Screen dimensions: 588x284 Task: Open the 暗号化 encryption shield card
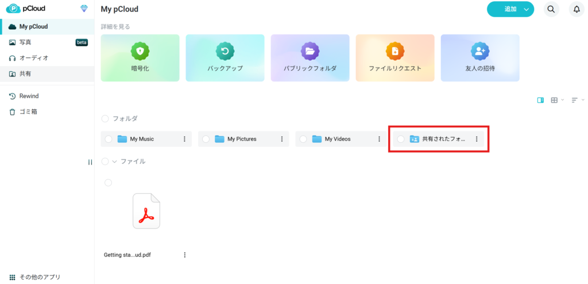[140, 58]
